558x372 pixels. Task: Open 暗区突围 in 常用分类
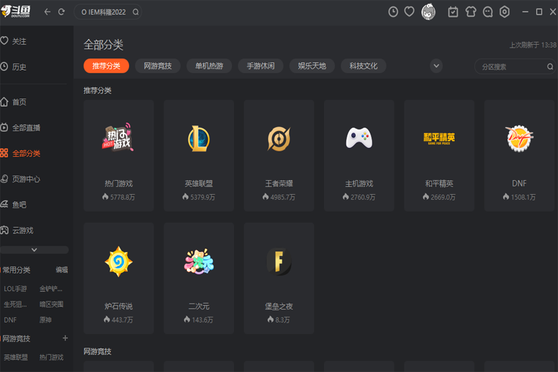click(x=51, y=304)
